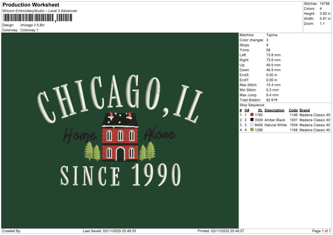333x235 pixels.
Task: Click the 'Code' column header
Action: click(293, 110)
